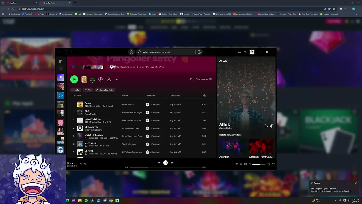
Task: Open the Arctic Monkeys artist link
Action: point(92,114)
